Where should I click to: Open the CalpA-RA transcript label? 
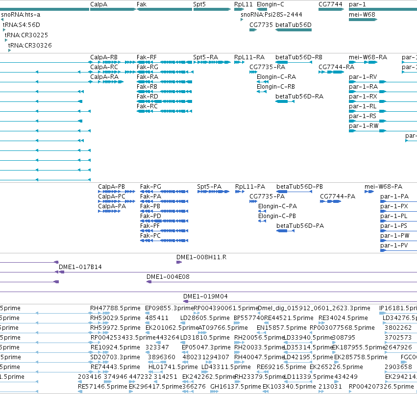[x=104, y=77]
